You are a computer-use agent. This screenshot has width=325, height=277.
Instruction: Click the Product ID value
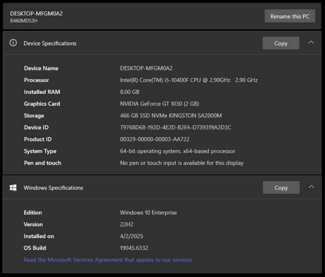point(154,139)
